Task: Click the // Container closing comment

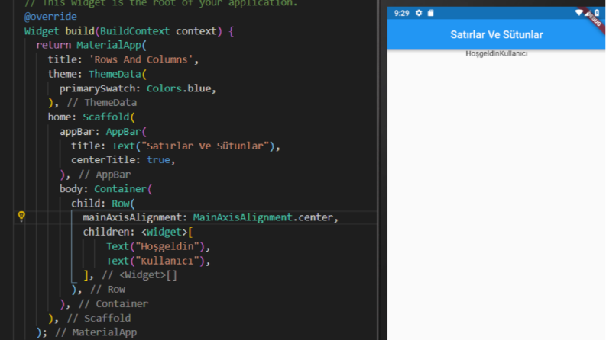Action: (113, 303)
